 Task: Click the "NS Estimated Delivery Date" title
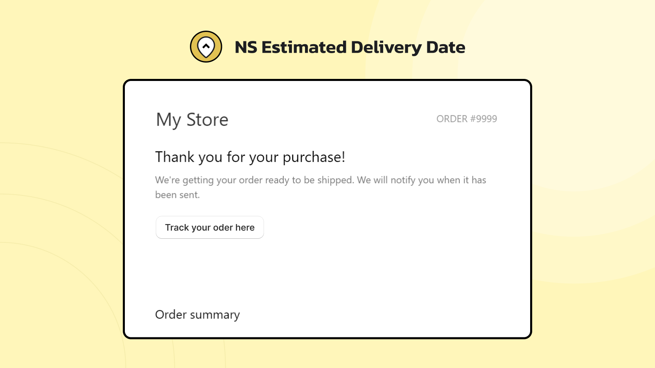click(350, 47)
